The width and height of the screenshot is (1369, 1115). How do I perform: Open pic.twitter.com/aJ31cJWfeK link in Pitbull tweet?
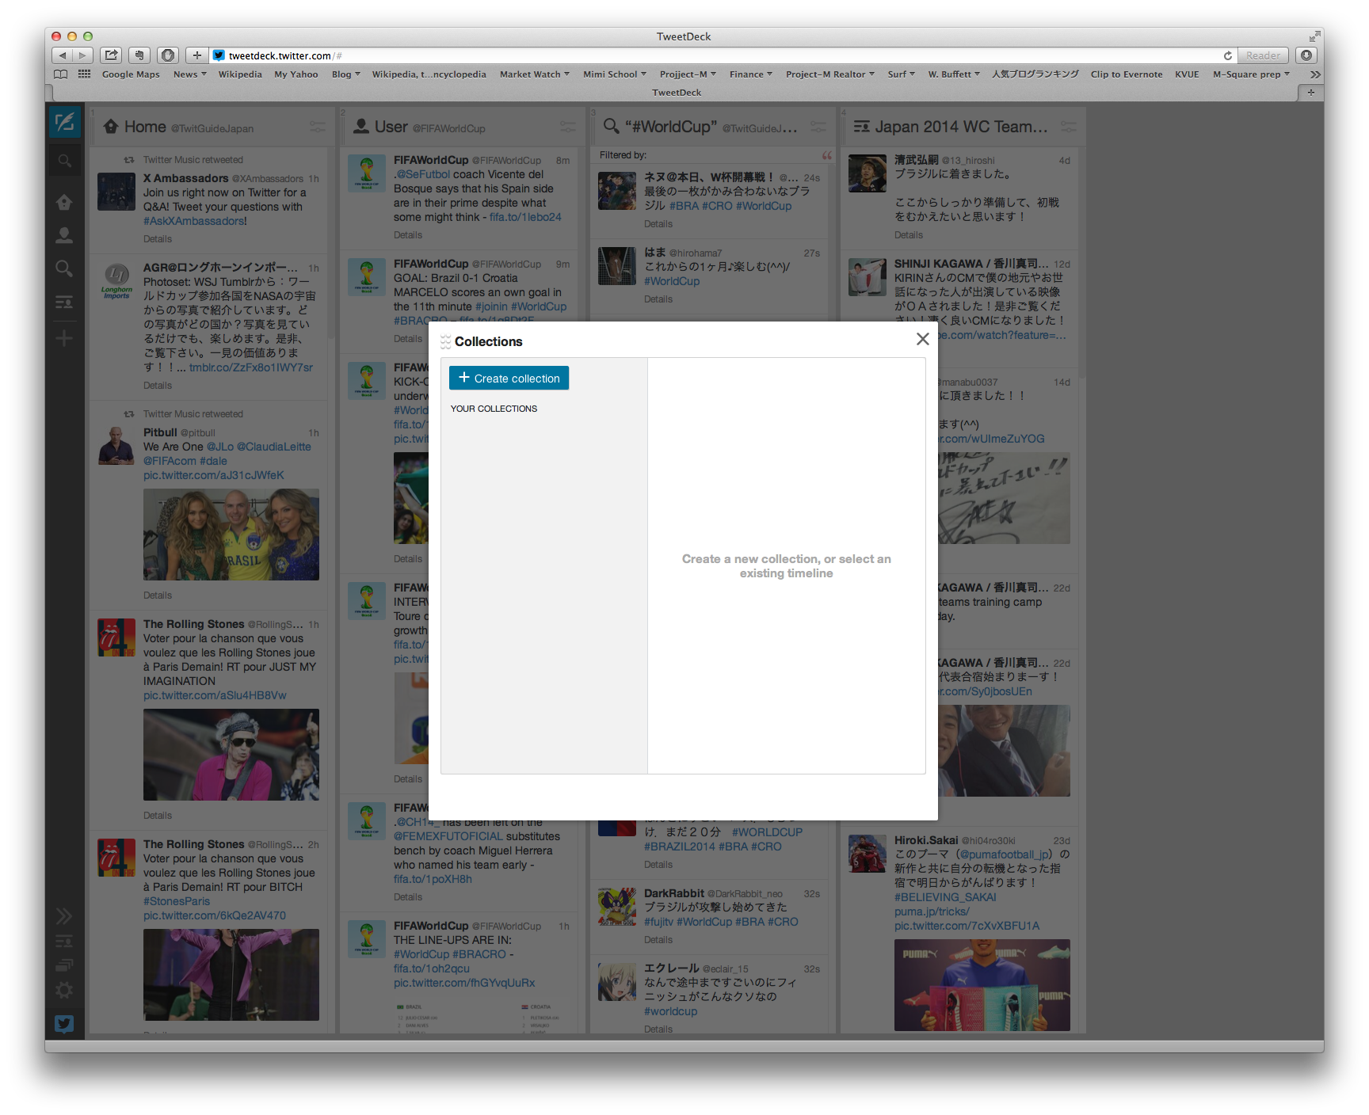(213, 475)
